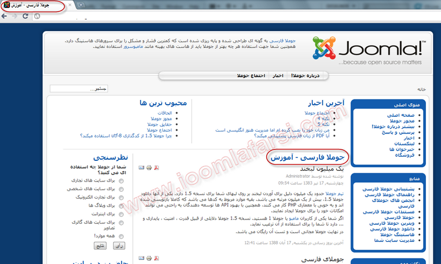The image size is (441, 264).
Task: Open مجوز جوملا under محبوب ترین ها
Action: point(161,118)
